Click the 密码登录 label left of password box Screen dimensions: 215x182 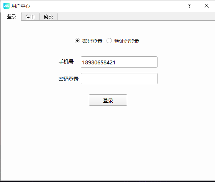(69, 79)
